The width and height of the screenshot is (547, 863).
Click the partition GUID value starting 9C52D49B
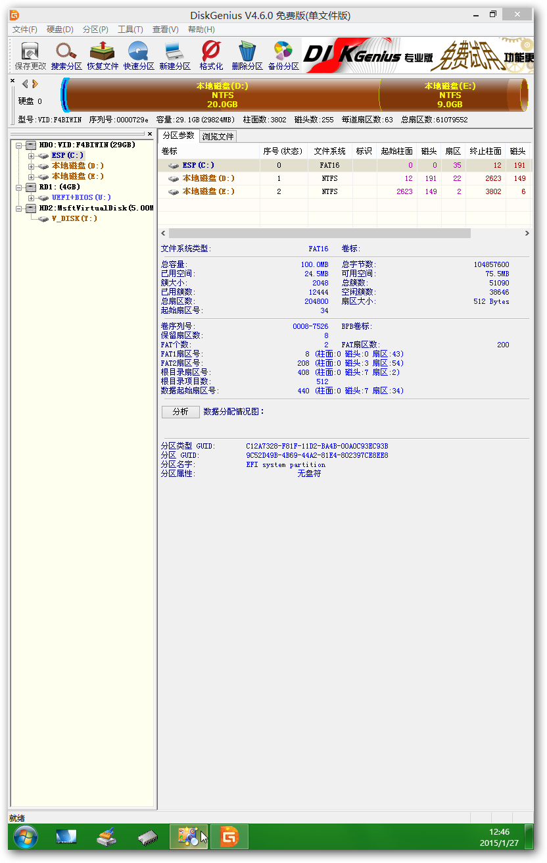[317, 455]
